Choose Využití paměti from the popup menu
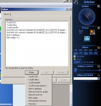Viewport: 101px width, 106px height. pyautogui.click(x=39, y=83)
